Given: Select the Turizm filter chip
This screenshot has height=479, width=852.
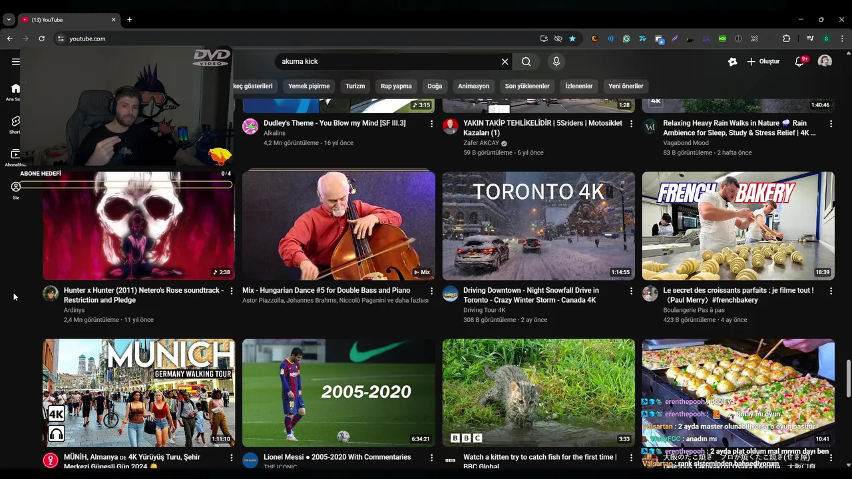Looking at the screenshot, I should (x=355, y=86).
